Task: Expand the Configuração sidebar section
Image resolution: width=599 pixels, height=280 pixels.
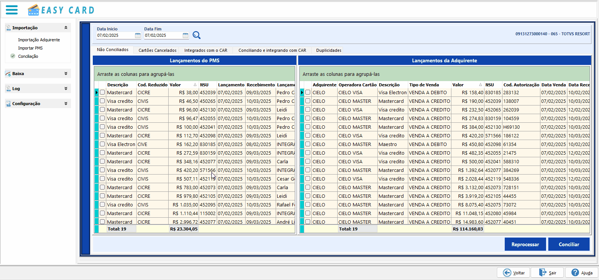Action: (x=66, y=104)
